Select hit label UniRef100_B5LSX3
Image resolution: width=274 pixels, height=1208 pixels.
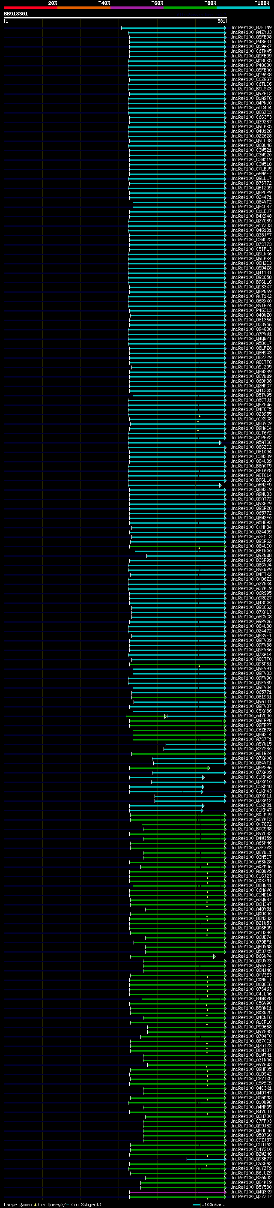click(x=251, y=89)
